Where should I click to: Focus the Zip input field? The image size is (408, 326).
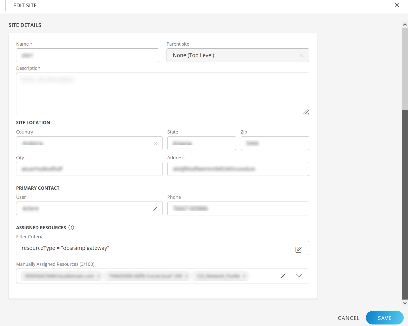pos(275,143)
